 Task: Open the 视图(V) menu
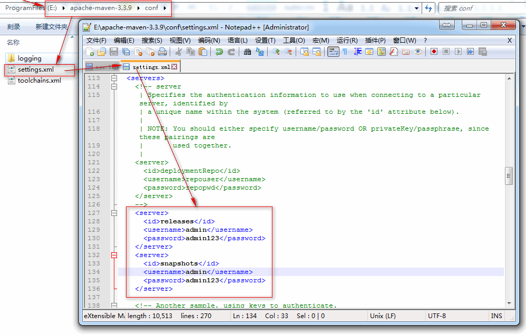[x=180, y=40]
